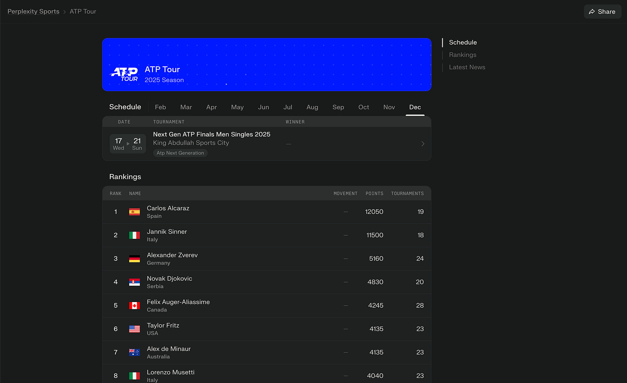Switch to the Sep month tab
Viewport: 627px width, 383px height.
pos(338,107)
